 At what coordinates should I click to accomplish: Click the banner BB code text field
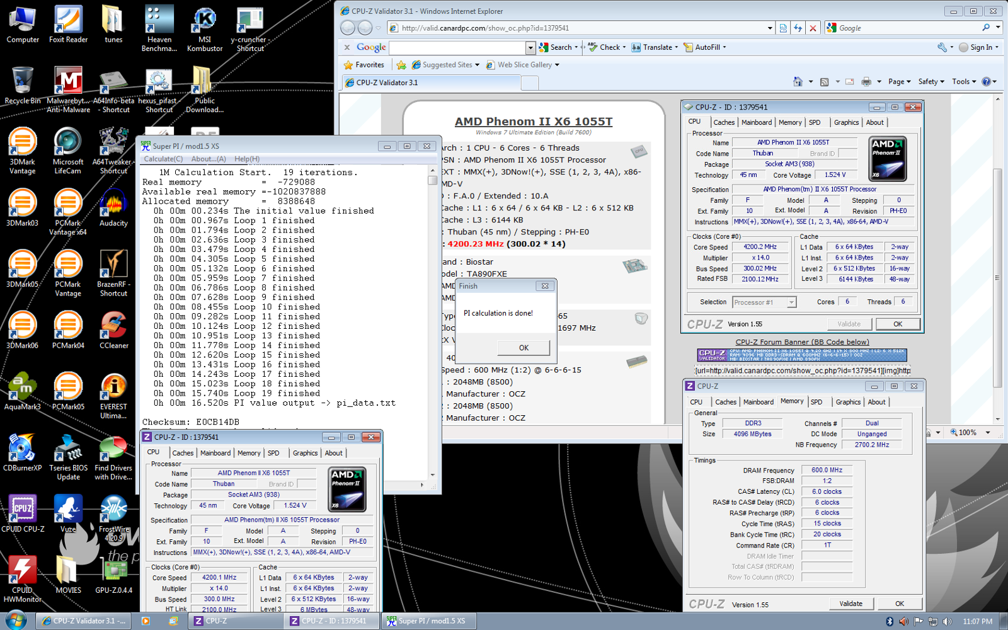coord(802,370)
